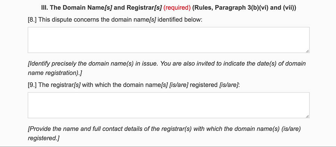Click the trailing "[is/are]:" in item 9 label

pyautogui.click(x=229, y=85)
